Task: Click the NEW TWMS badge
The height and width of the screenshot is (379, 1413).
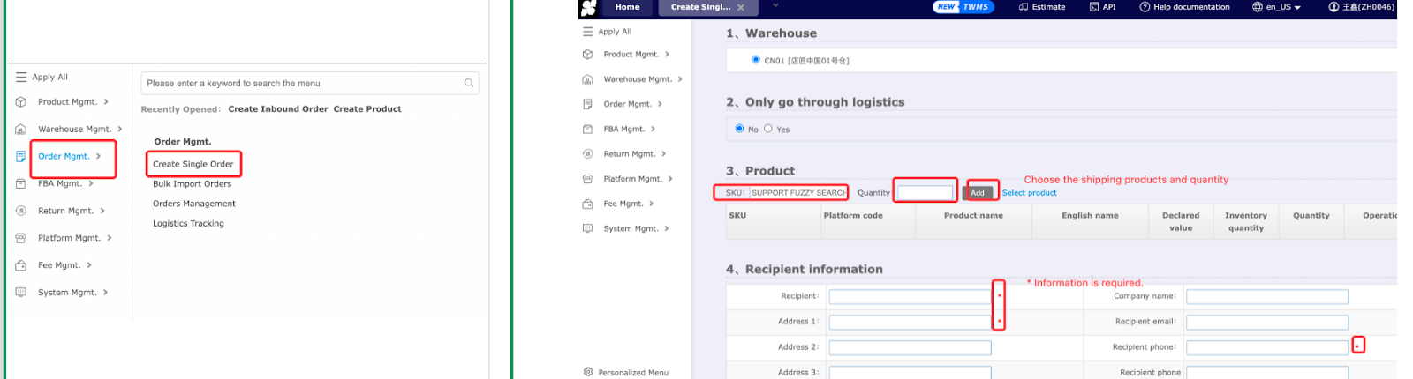Action: click(963, 7)
